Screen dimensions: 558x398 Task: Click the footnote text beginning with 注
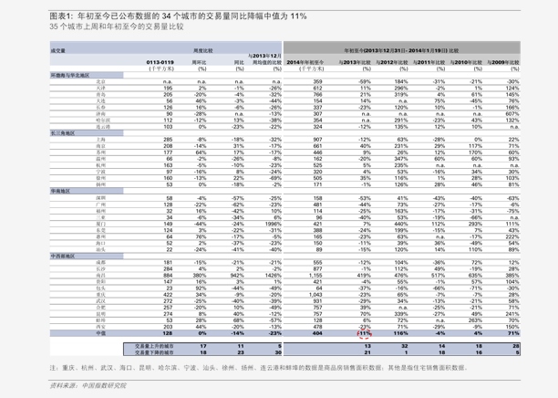264,365
